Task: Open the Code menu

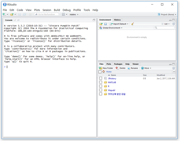Action: (x=20, y=10)
